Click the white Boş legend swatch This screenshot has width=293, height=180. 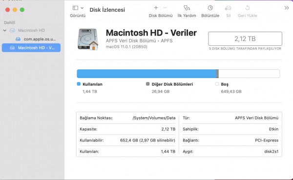(217, 84)
